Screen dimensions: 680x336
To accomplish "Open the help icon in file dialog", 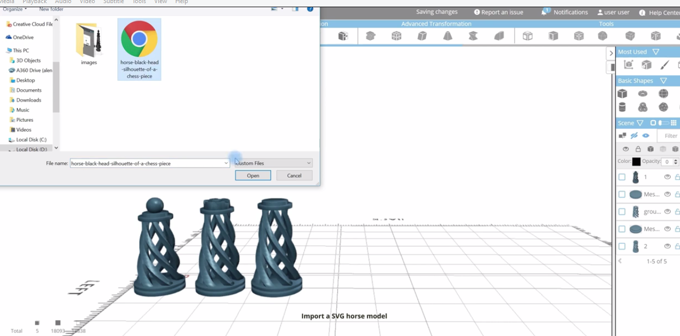I will tap(310, 9).
